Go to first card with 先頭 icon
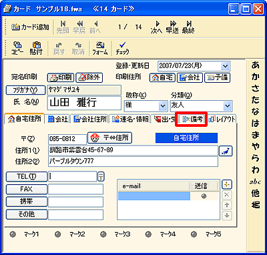 tap(63, 27)
